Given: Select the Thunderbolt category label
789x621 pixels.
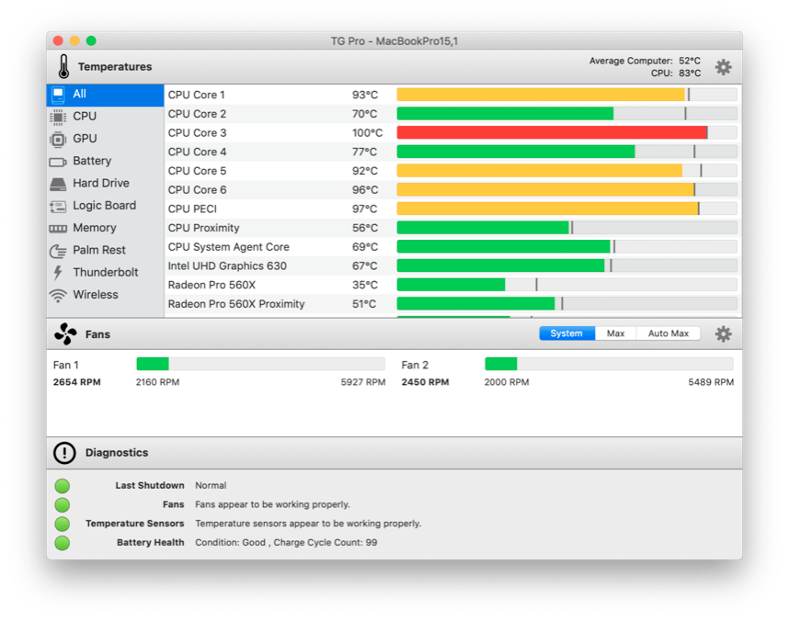Looking at the screenshot, I should pos(106,272).
